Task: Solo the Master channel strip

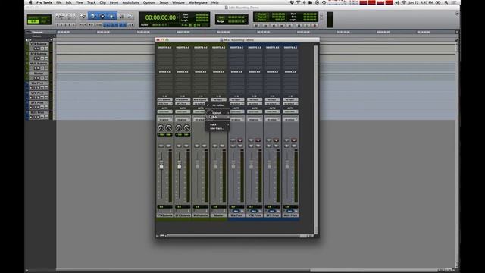Action: coord(215,146)
